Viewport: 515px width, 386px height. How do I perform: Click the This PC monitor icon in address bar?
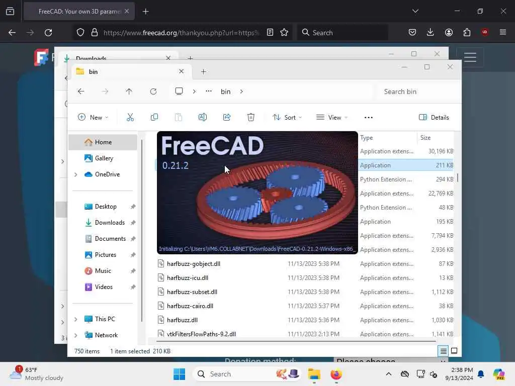(179, 91)
